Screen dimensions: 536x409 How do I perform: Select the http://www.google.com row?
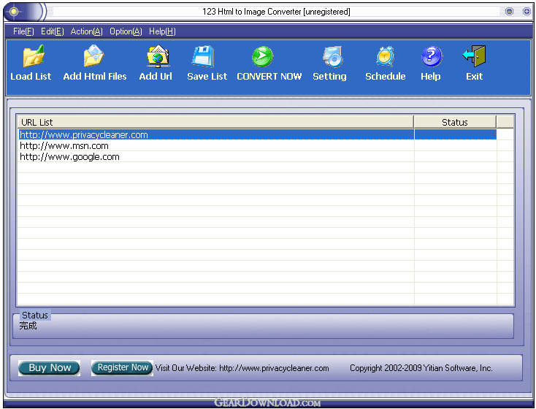257,156
